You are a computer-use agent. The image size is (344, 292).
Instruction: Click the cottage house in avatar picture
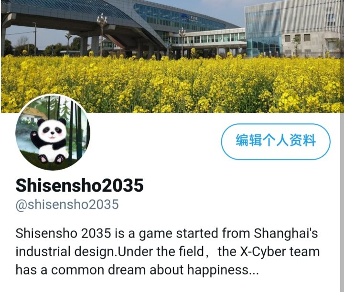pos(33,113)
